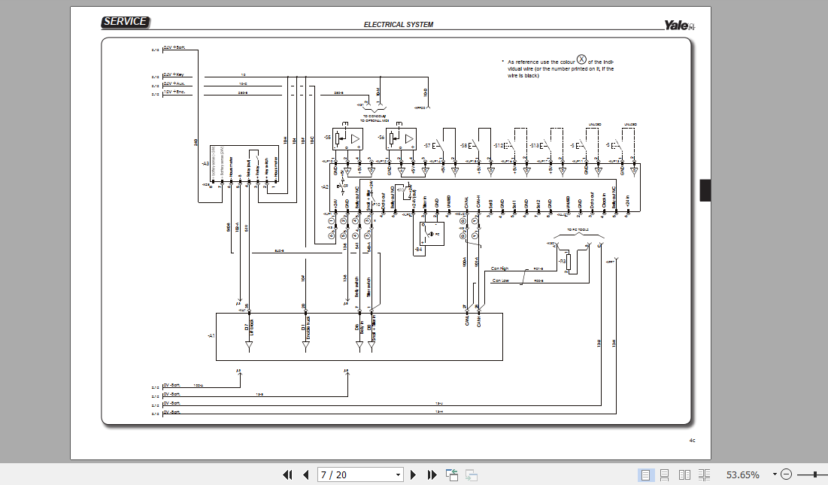The width and height of the screenshot is (828, 485).
Task: Switch to two-page facing layout
Action: coord(684,475)
